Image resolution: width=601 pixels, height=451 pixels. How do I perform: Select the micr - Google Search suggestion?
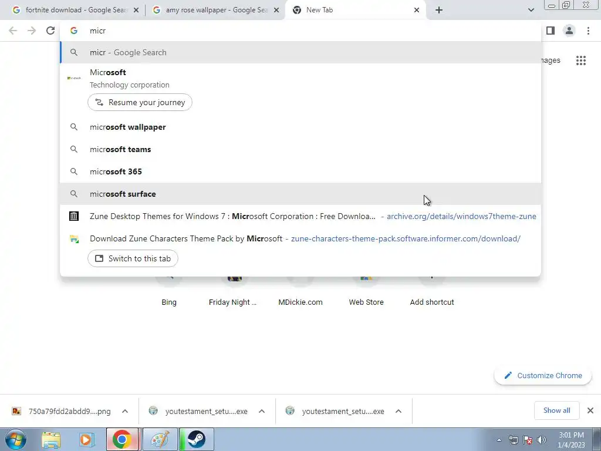pos(300,52)
